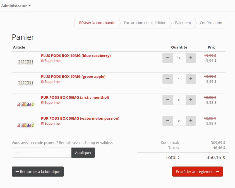This screenshot has width=235, height=188.
Task: Remove blue raspberry item via Supprimer
Action: (51, 61)
